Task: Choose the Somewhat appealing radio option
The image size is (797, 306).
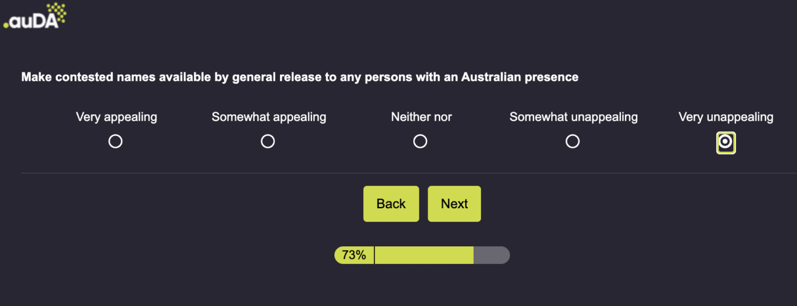Action: pyautogui.click(x=268, y=142)
